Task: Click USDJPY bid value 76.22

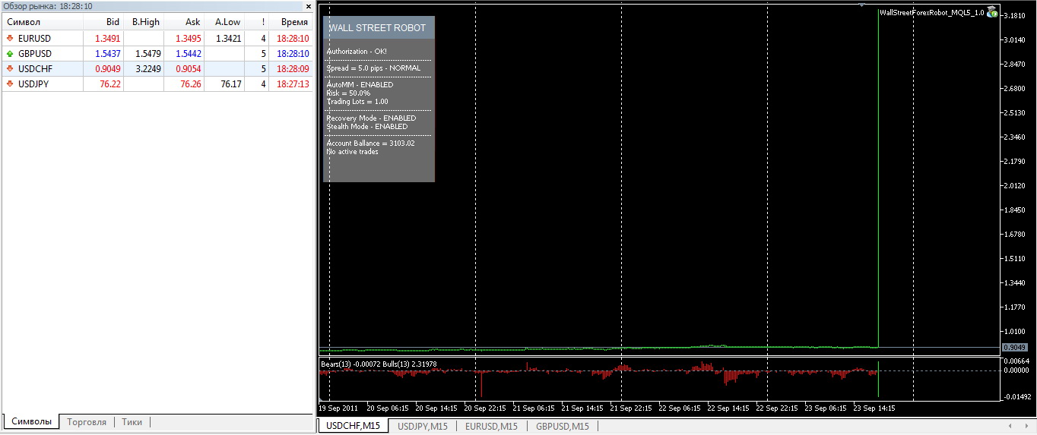Action: coord(110,84)
